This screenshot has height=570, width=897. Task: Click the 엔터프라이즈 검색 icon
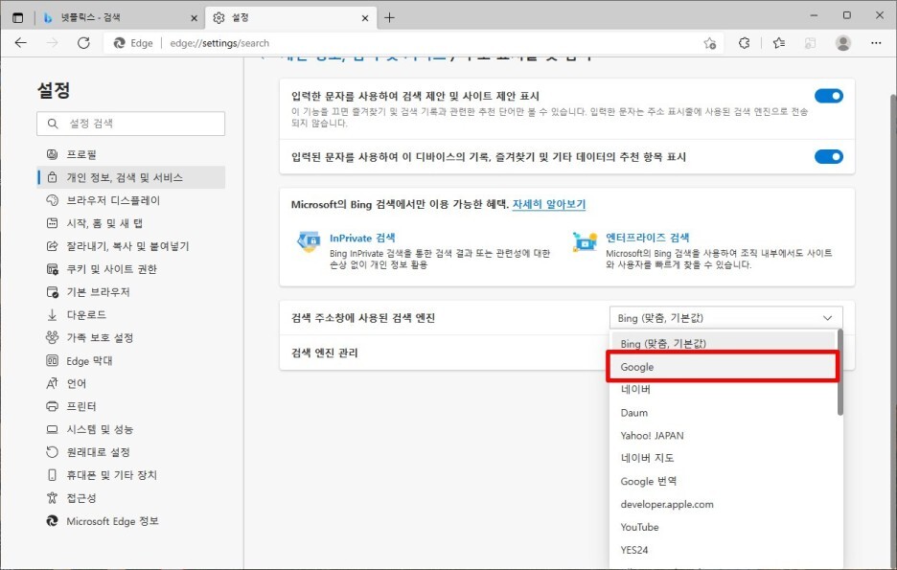(585, 241)
